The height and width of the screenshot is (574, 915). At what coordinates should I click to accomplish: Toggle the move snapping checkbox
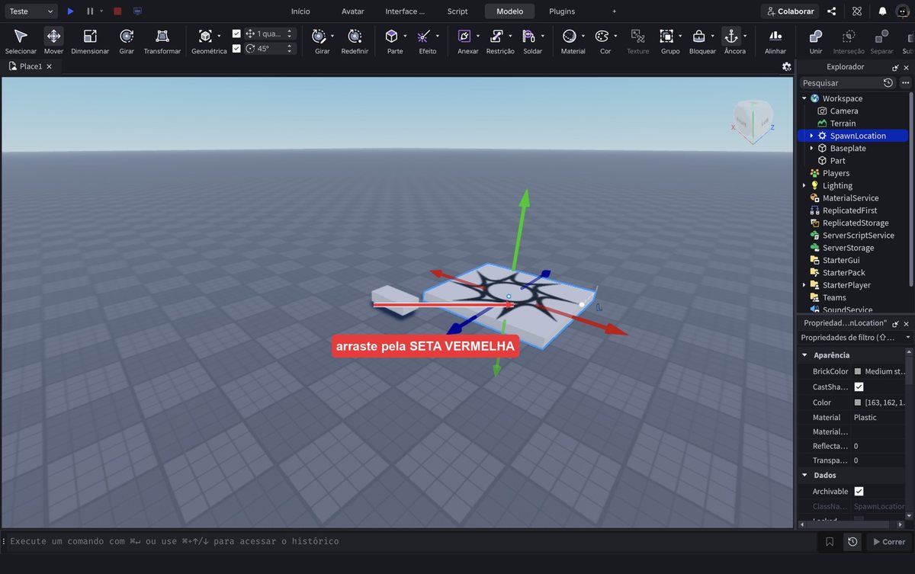pos(236,34)
